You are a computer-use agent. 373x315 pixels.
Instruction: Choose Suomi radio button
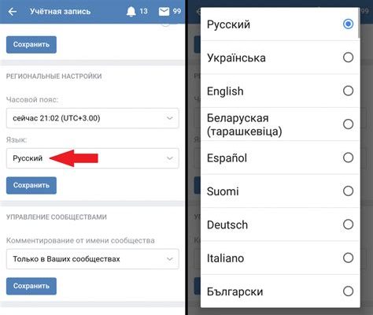[x=348, y=191]
